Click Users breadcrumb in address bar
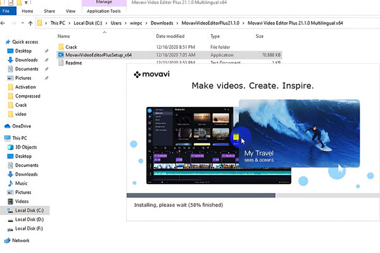 tap(116, 23)
